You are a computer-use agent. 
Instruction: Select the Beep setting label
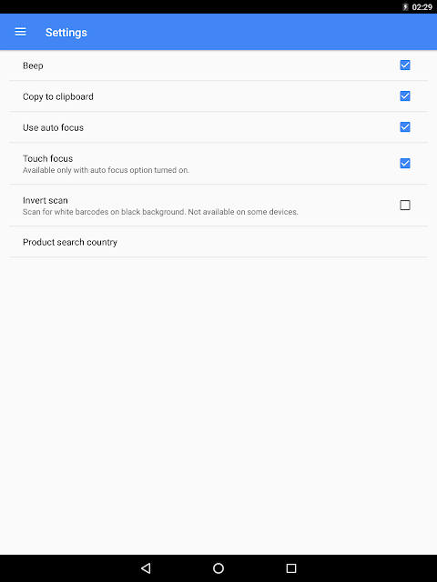(33, 65)
